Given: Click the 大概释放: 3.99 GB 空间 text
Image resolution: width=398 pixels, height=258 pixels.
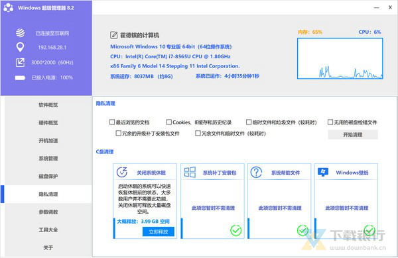Looking at the screenshot, I should (x=143, y=222).
